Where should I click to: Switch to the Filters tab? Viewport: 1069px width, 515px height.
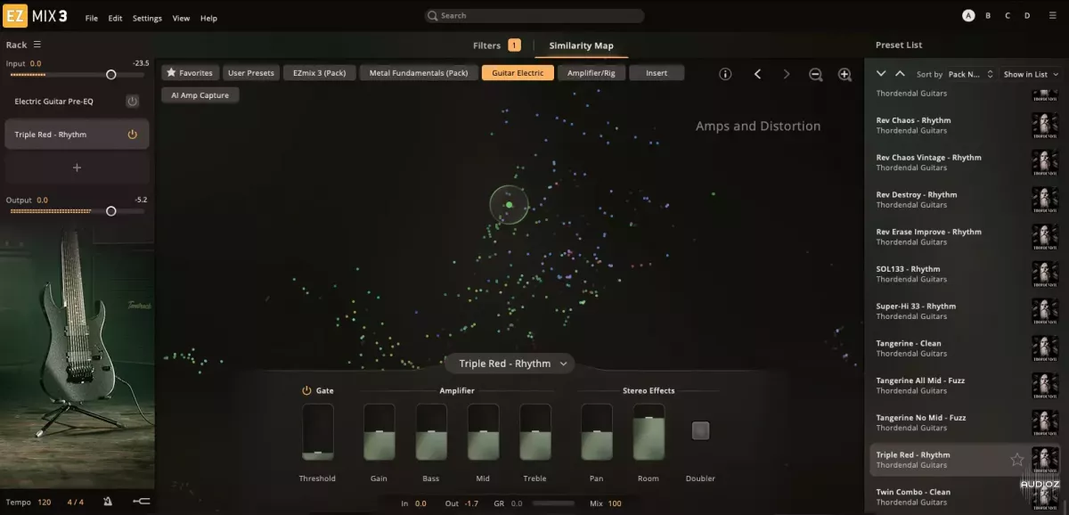point(496,45)
